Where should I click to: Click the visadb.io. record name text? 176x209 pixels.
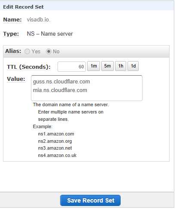coord(39,20)
